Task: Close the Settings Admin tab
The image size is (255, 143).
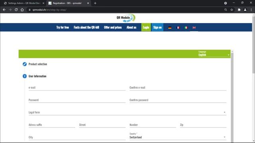Action: pyautogui.click(x=43, y=3)
